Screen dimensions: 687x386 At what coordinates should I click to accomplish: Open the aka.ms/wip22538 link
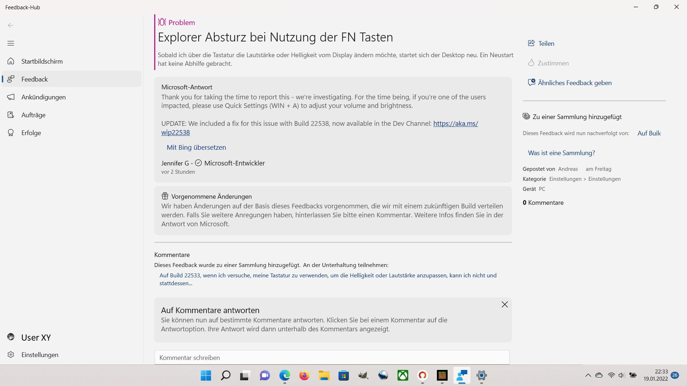455,124
